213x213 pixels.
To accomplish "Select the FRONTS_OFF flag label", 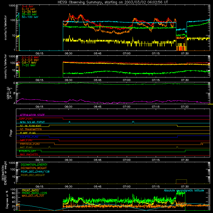I will click(x=28, y=151).
